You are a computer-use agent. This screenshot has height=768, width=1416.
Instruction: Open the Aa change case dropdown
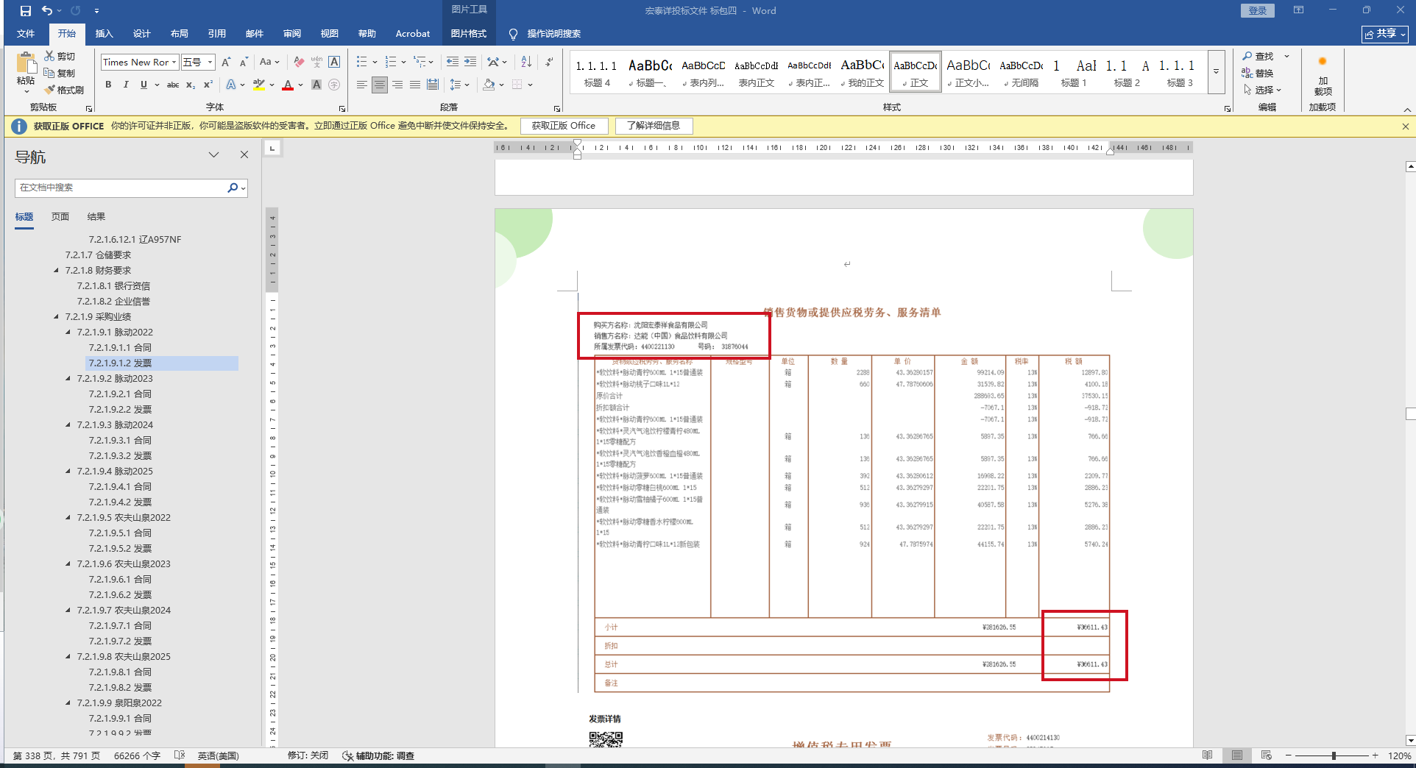click(x=269, y=63)
